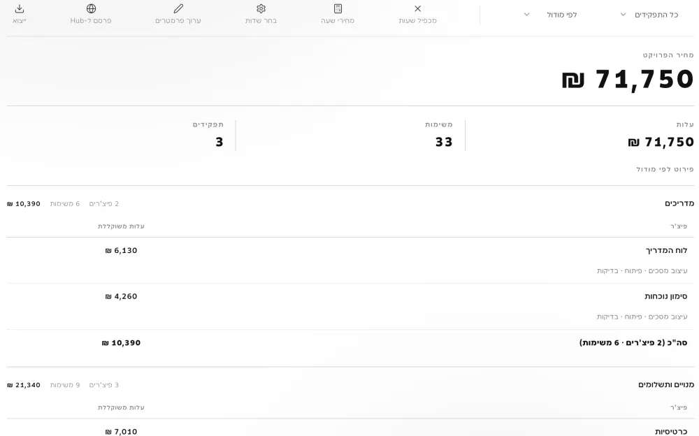Screen dimensions: 699x436
Task: Click the פירוט לפי מודול heading
Action: pyautogui.click(x=665, y=169)
